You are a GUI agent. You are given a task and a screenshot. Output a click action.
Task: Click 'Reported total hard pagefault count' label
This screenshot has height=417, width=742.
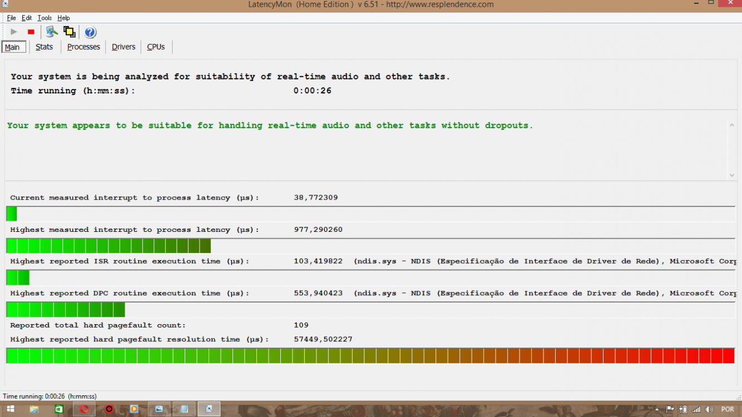coord(98,325)
